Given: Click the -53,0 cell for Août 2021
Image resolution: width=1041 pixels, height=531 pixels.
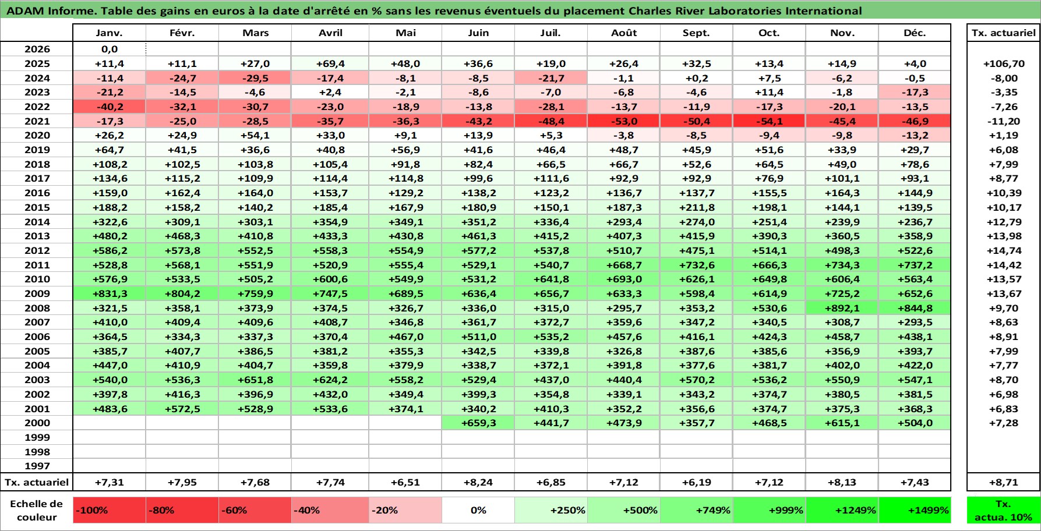Looking at the screenshot, I should click(624, 121).
